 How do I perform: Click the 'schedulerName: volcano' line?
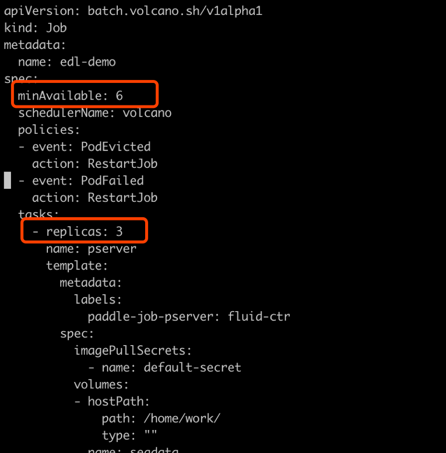click(95, 113)
